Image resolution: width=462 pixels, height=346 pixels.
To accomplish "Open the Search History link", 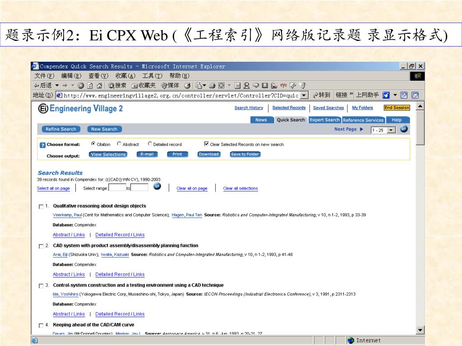I will coord(249,108).
